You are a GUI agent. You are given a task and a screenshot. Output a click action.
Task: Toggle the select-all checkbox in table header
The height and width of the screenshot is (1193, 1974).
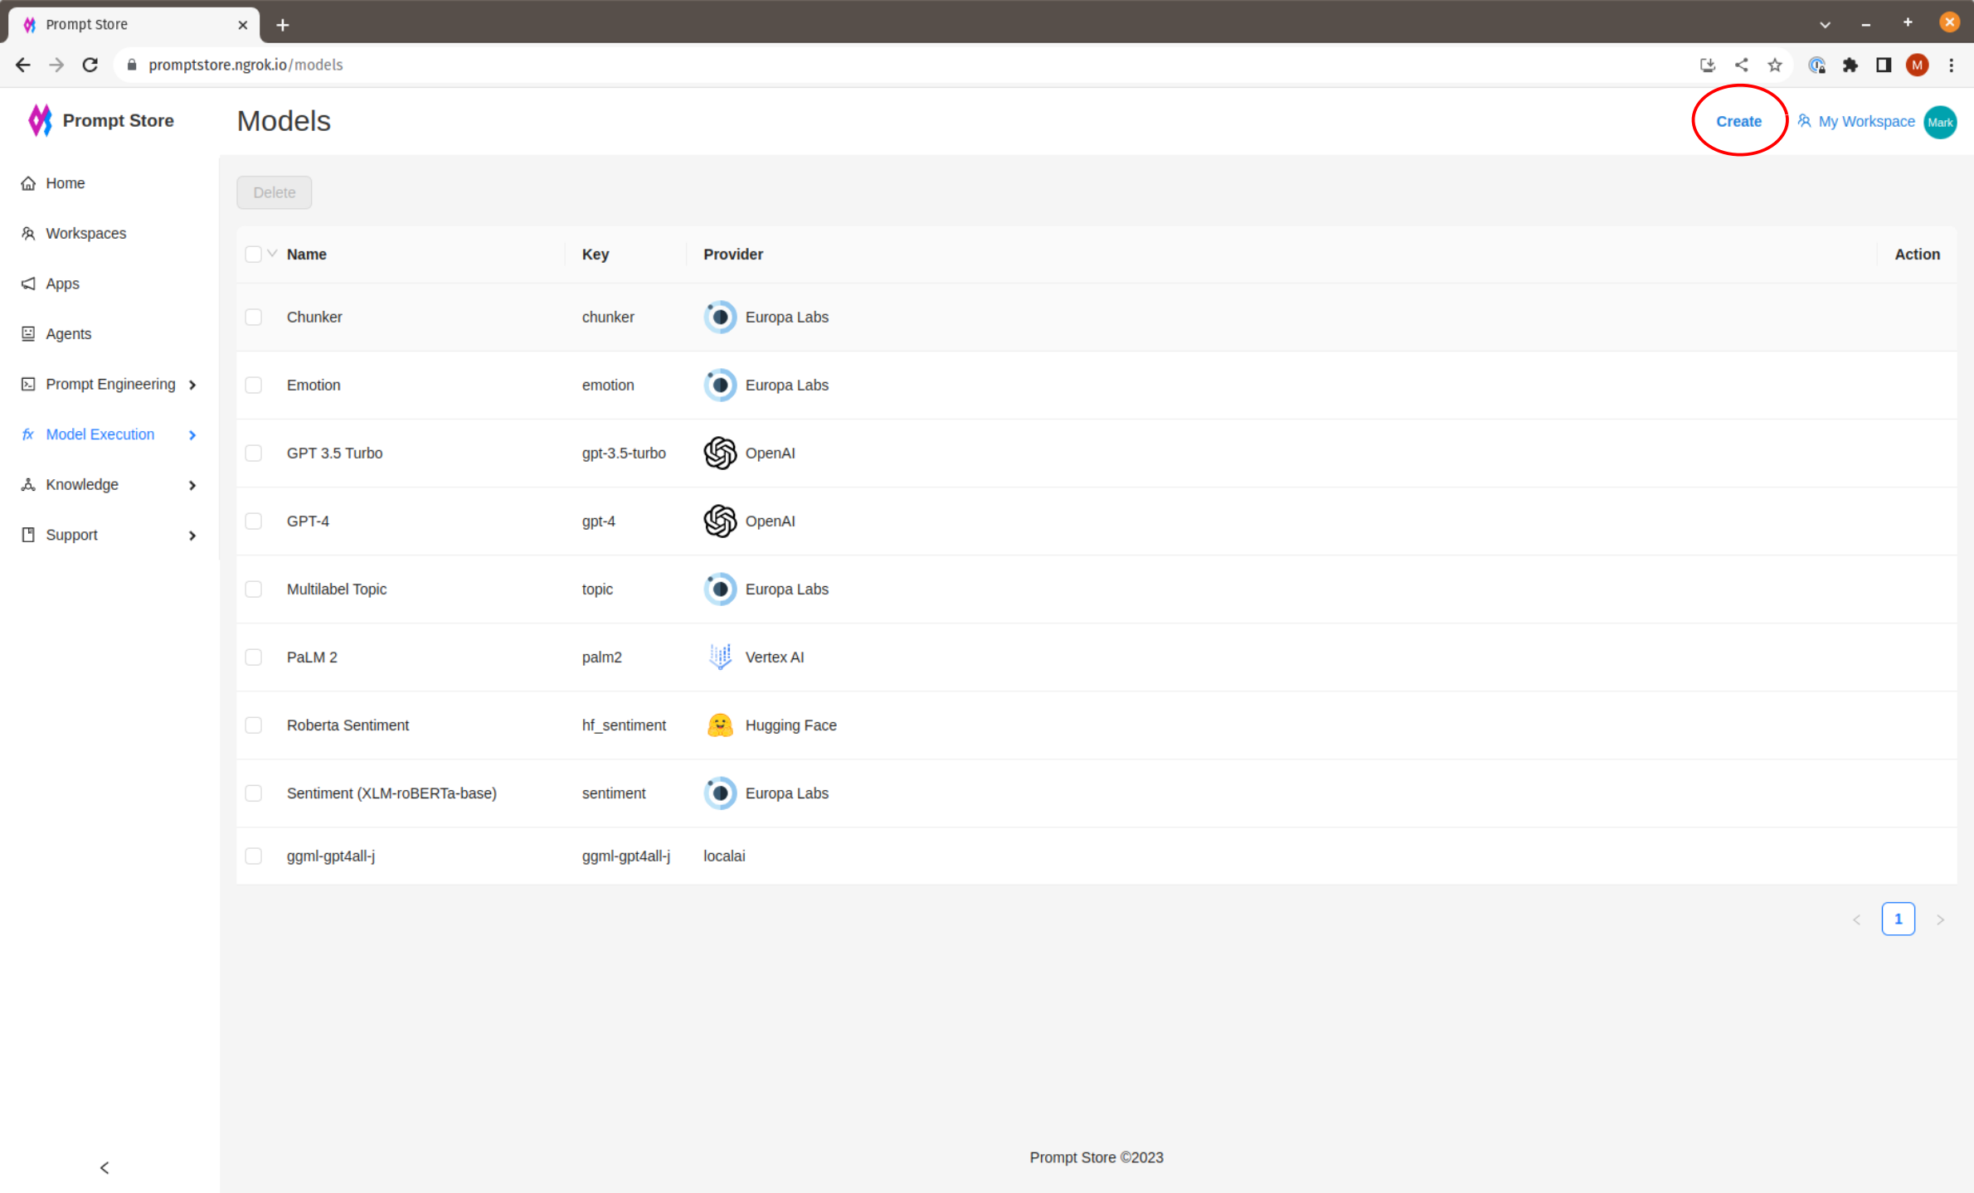(x=254, y=255)
